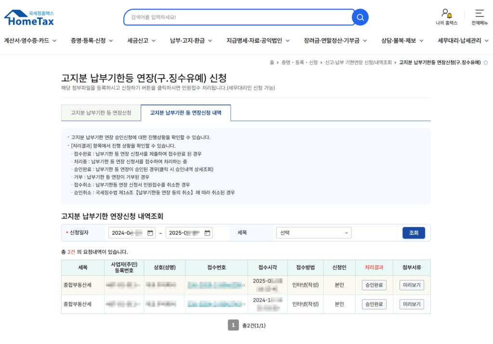Screen dimensions: 493x344
Task: Expand 계산서·영수증·카드 menu
Action: (30, 41)
